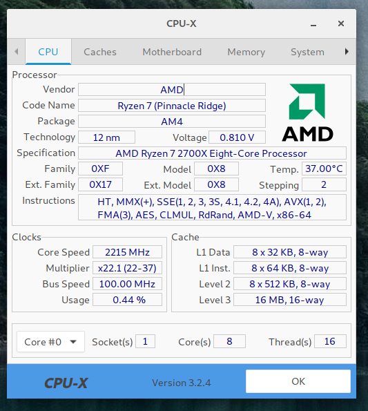Open the System tab

307,52
